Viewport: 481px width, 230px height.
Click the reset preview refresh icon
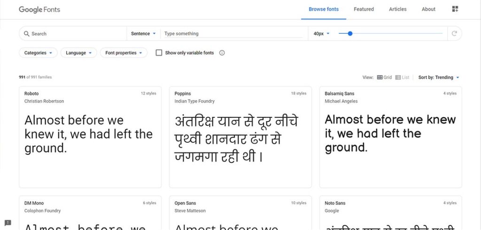pos(454,34)
